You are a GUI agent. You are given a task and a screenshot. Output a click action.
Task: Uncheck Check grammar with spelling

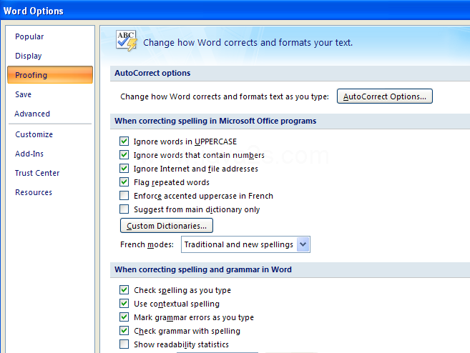click(124, 331)
